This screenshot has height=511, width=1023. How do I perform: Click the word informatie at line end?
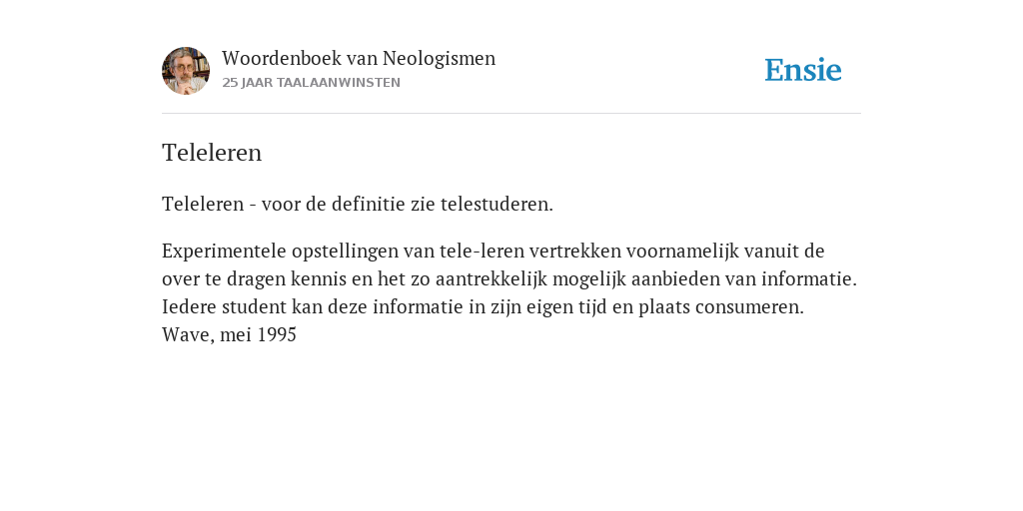click(809, 279)
